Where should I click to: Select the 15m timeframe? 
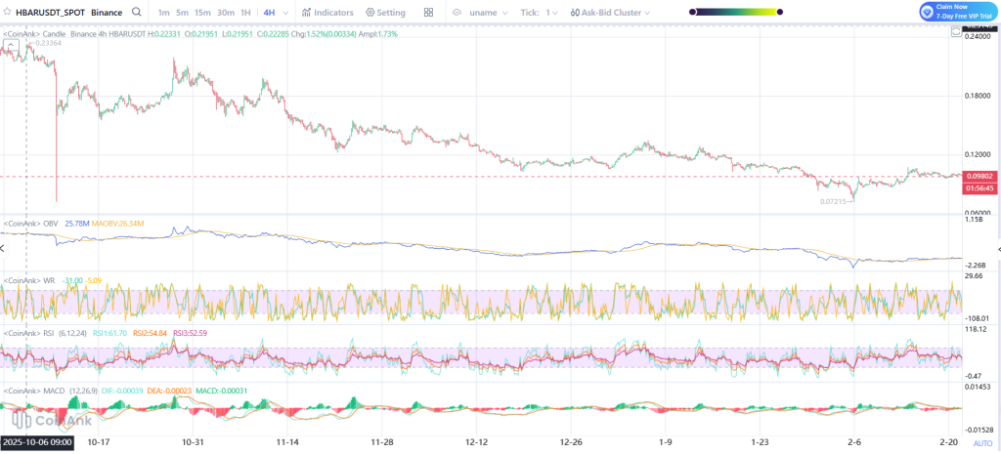202,13
